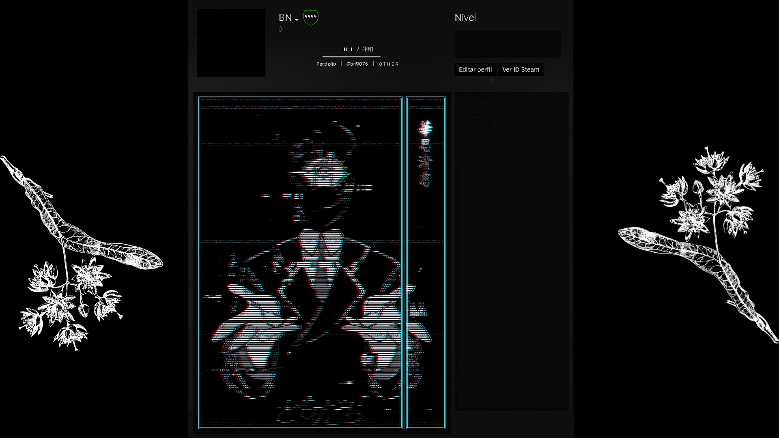Click the Ver ID Steam button
Viewport: 779px width, 438px height.
(x=521, y=70)
